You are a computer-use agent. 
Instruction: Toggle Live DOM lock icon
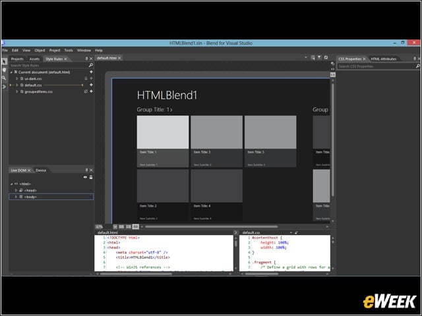pyautogui.click(x=91, y=177)
